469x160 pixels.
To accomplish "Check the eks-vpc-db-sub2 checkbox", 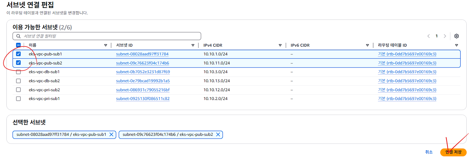I will pos(18,81).
